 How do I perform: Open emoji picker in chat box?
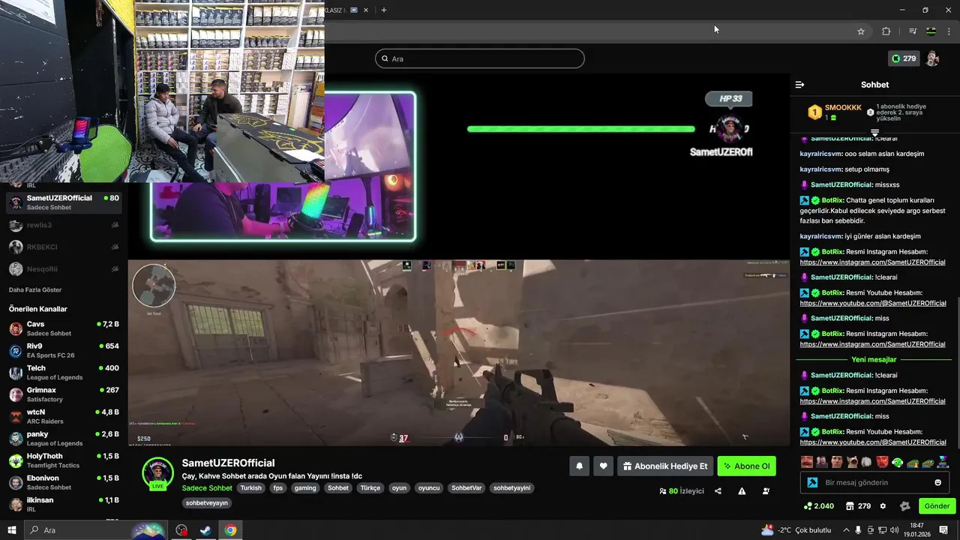[x=937, y=482]
